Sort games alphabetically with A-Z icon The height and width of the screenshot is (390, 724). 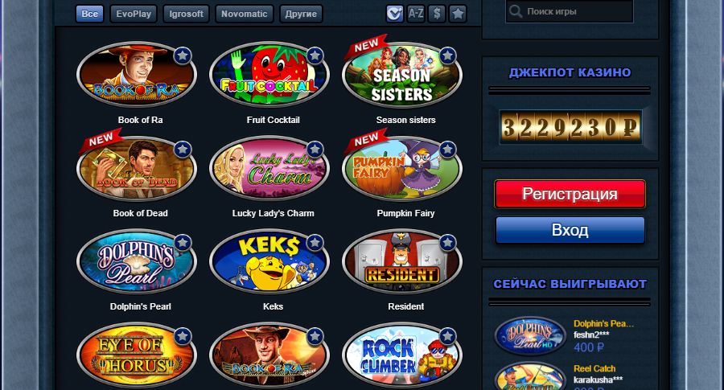click(416, 14)
